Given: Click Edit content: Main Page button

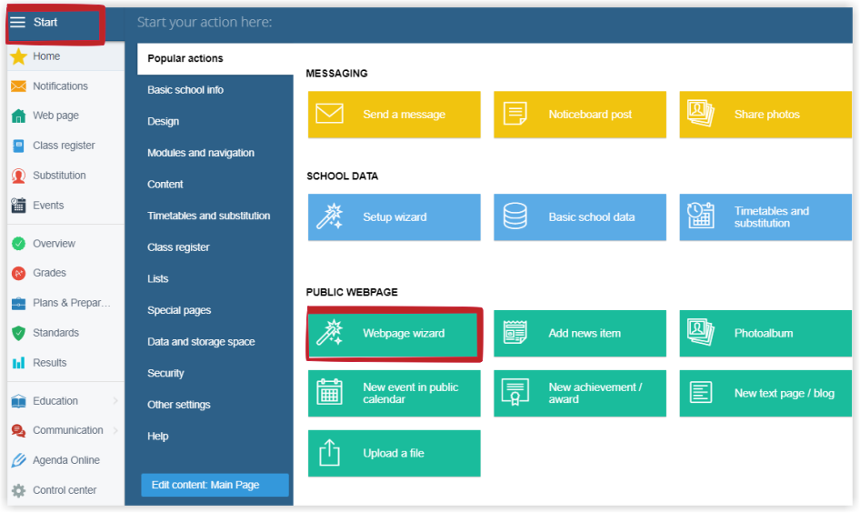Looking at the screenshot, I should [215, 485].
